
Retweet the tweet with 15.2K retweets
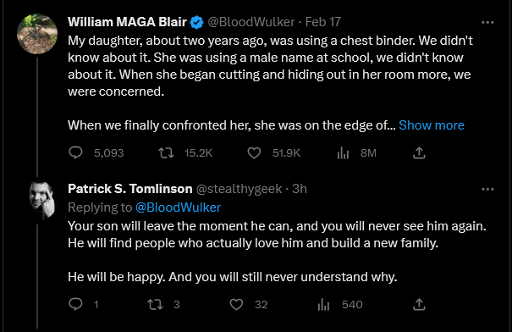[166, 152]
